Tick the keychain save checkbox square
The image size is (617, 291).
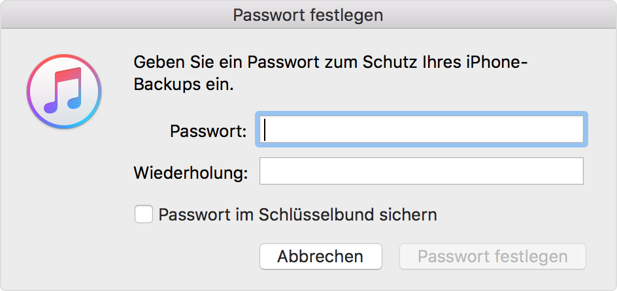[144, 214]
